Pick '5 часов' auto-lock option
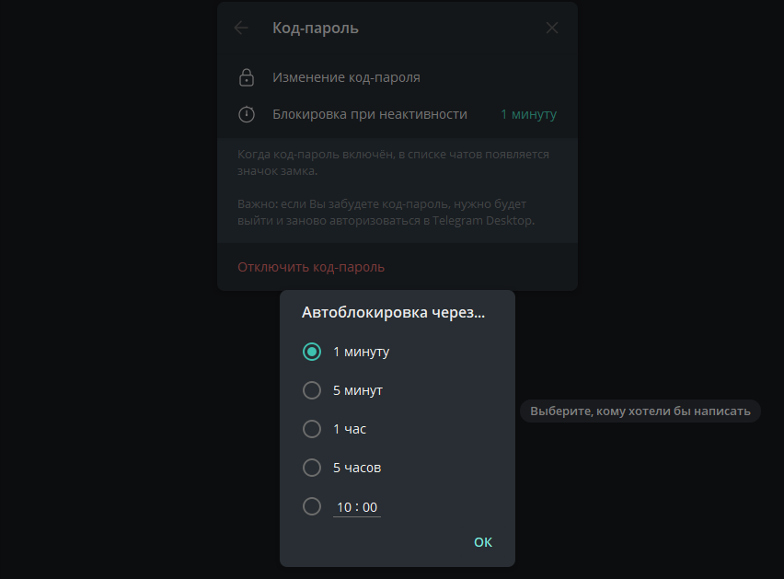The width and height of the screenshot is (784, 579). point(312,468)
